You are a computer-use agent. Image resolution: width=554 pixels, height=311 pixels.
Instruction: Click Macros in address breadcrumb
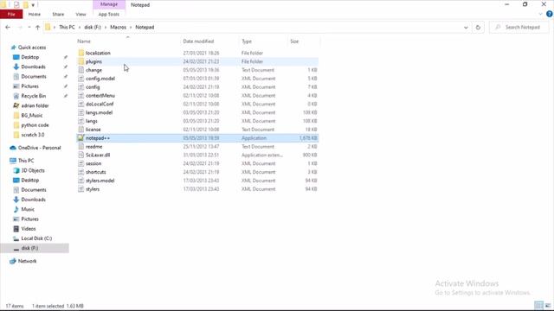118,27
